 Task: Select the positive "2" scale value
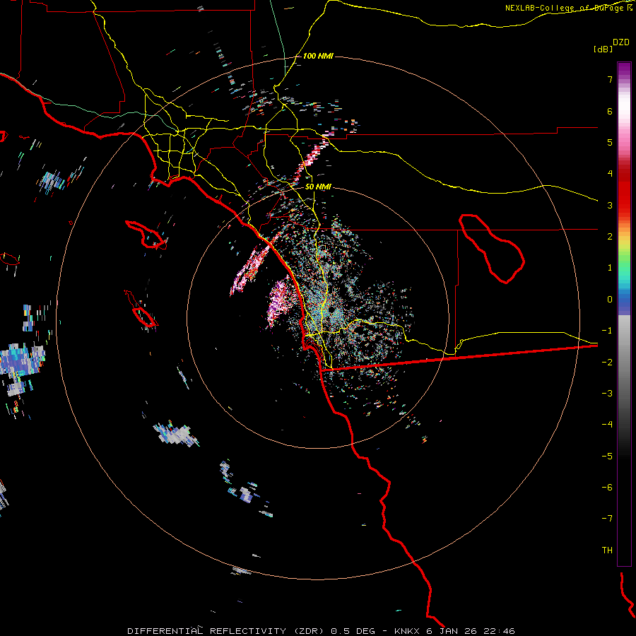[x=610, y=237]
